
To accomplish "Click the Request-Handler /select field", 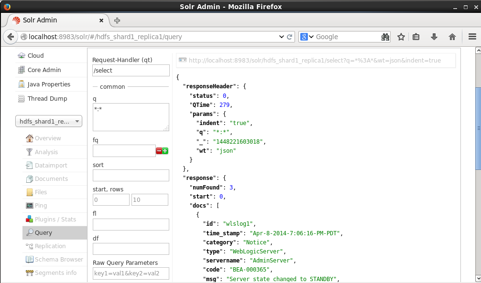I will pyautogui.click(x=131, y=71).
